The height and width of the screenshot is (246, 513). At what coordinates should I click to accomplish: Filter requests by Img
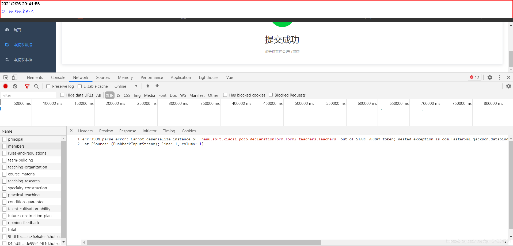pyautogui.click(x=137, y=95)
